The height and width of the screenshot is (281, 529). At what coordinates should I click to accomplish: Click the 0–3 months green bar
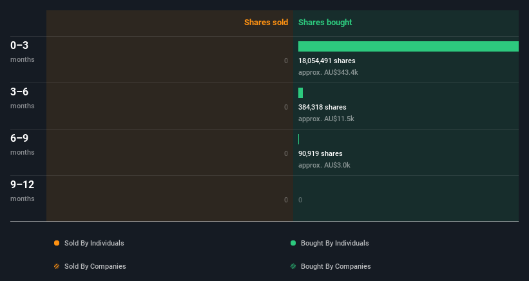point(409,46)
